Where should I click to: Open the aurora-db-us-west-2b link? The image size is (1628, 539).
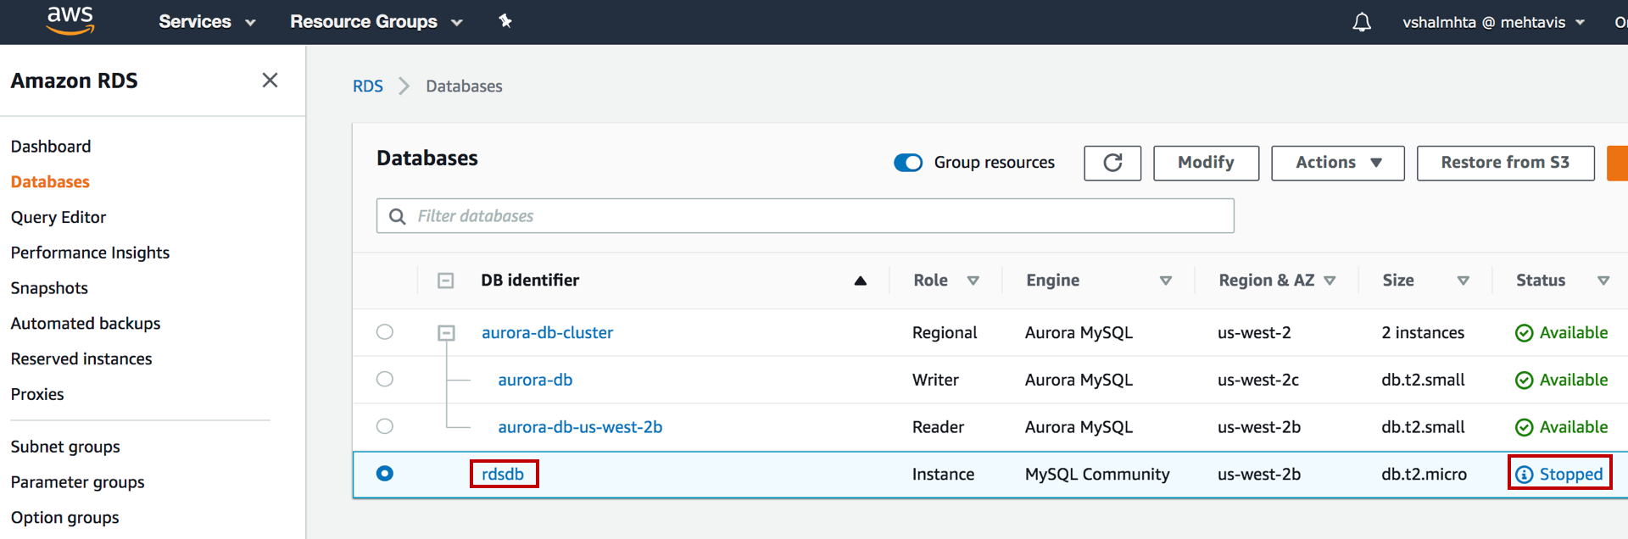coord(580,427)
